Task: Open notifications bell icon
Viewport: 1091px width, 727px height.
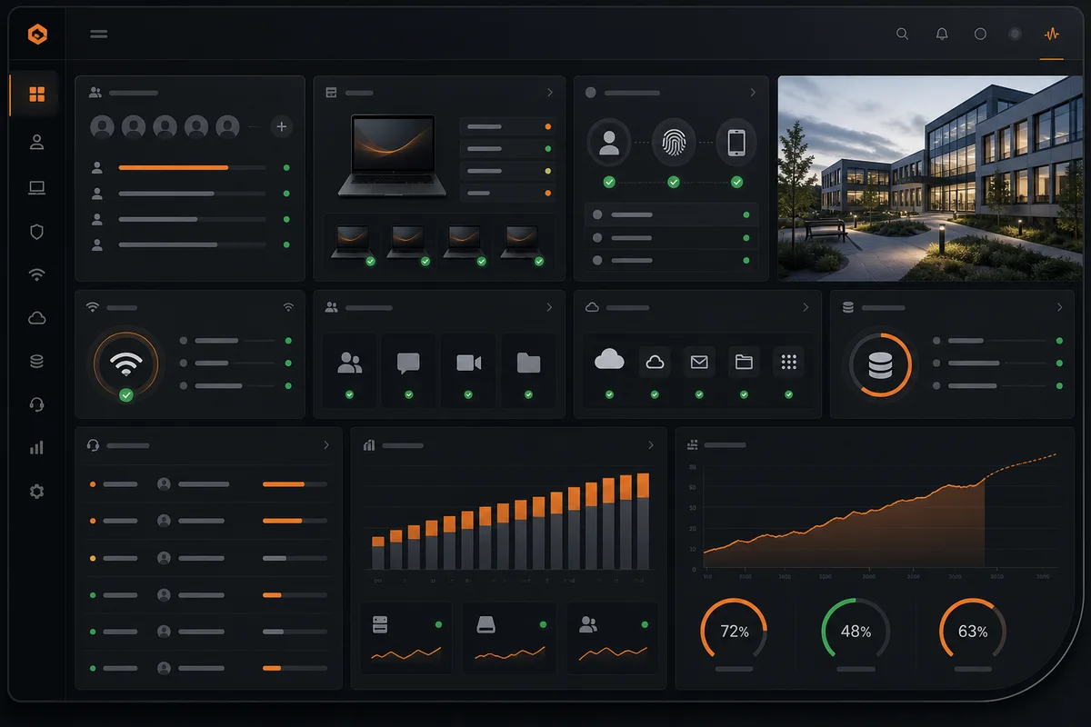Action: pyautogui.click(x=942, y=34)
